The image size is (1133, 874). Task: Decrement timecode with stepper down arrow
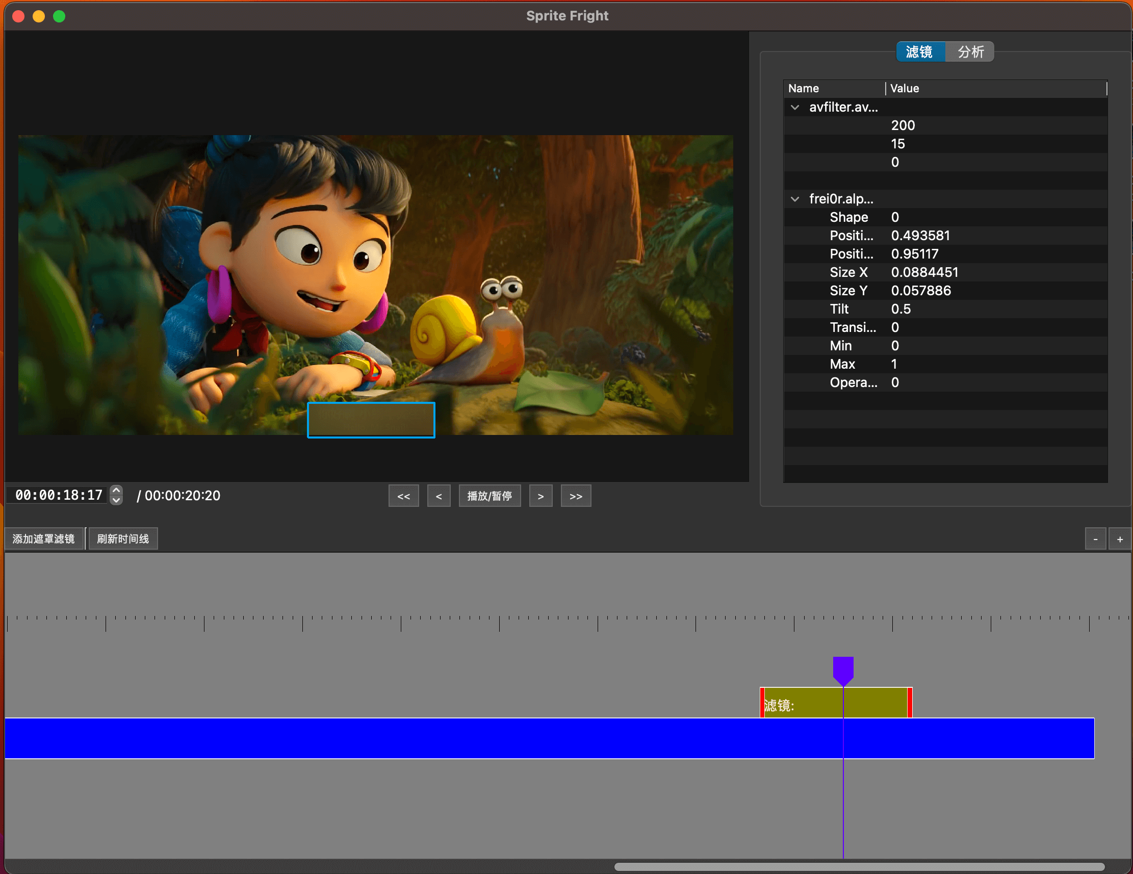point(117,500)
